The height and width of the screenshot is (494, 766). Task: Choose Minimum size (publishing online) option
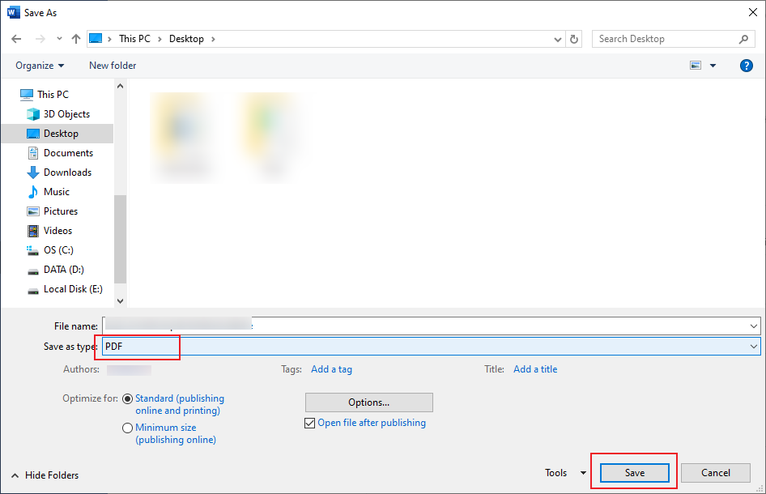point(127,427)
